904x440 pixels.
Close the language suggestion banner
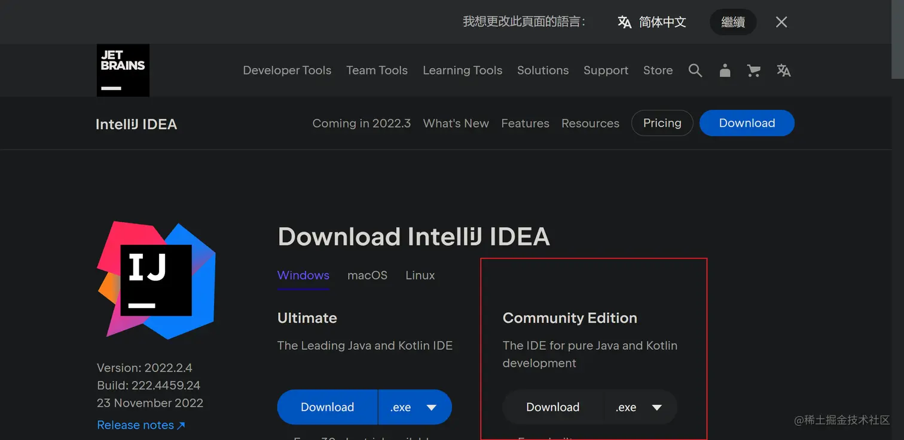click(781, 22)
